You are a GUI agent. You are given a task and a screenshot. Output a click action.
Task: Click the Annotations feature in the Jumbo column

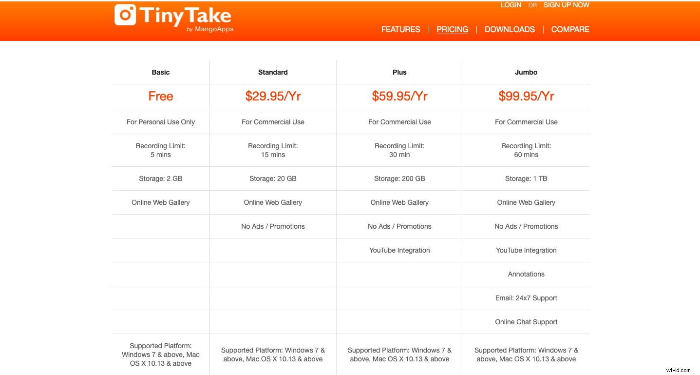pos(526,274)
